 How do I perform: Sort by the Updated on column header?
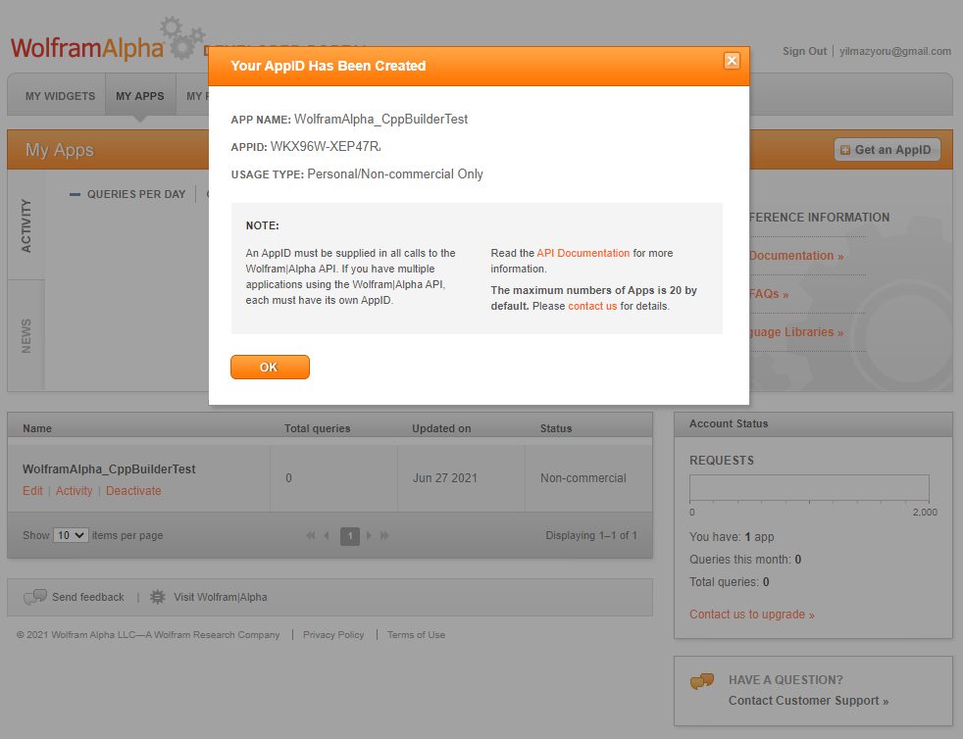(x=441, y=428)
